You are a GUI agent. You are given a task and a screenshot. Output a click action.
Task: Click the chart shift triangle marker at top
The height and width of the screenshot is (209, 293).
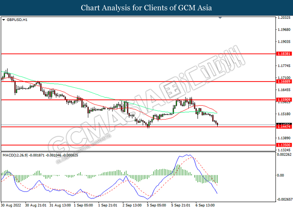(x=220, y=18)
